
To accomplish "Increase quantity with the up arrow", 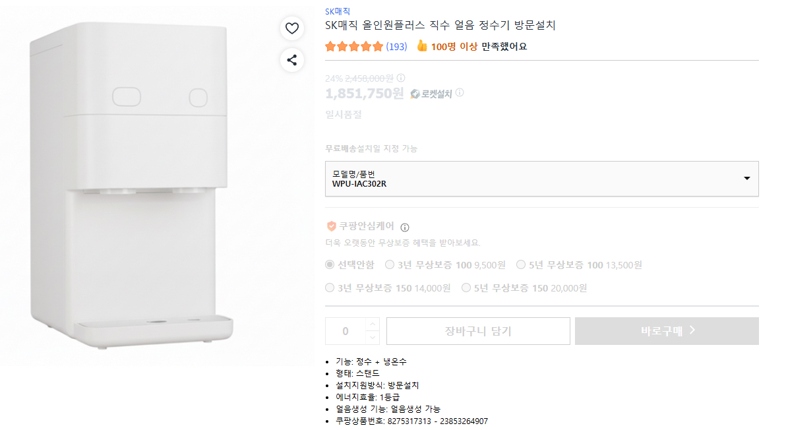I will pos(374,324).
